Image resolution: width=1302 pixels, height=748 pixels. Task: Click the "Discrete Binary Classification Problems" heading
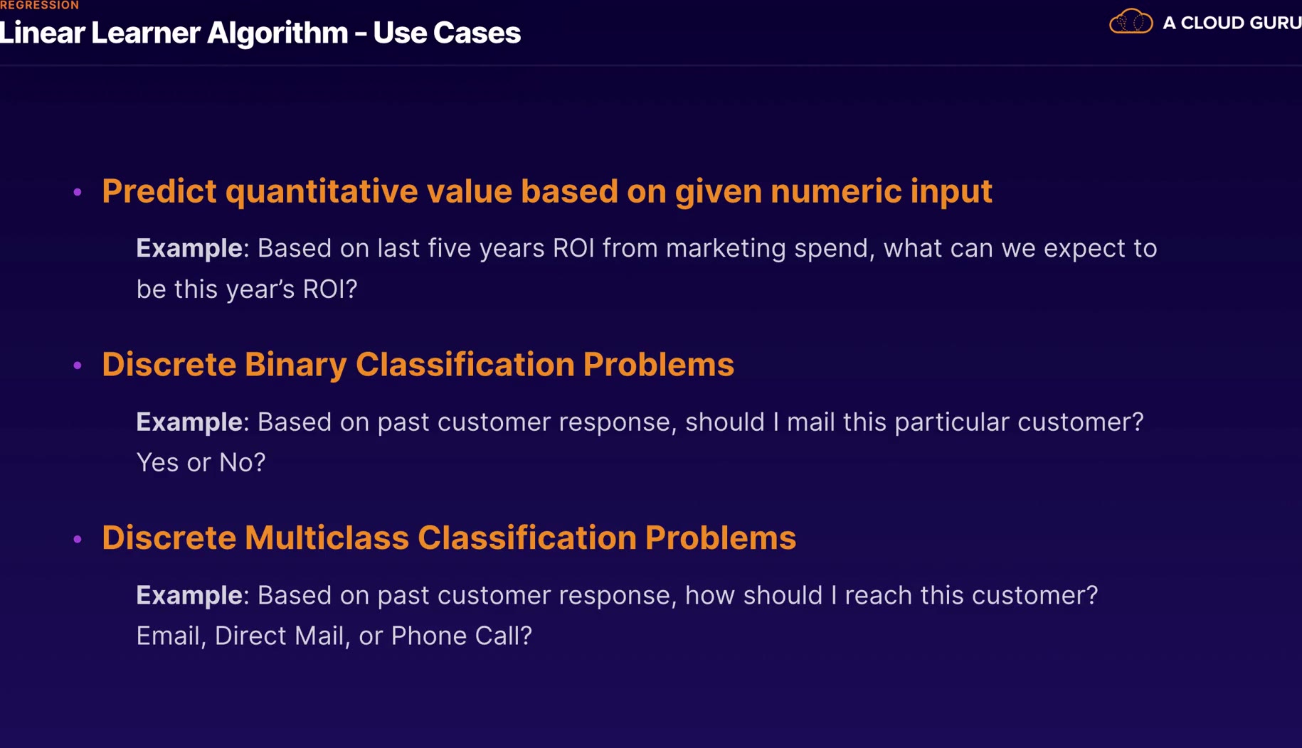point(418,364)
